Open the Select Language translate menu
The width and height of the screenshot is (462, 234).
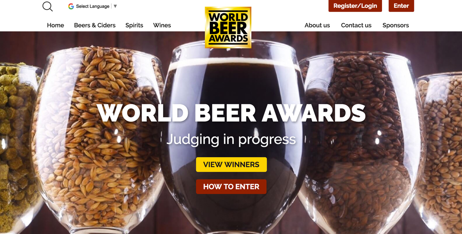click(x=92, y=6)
